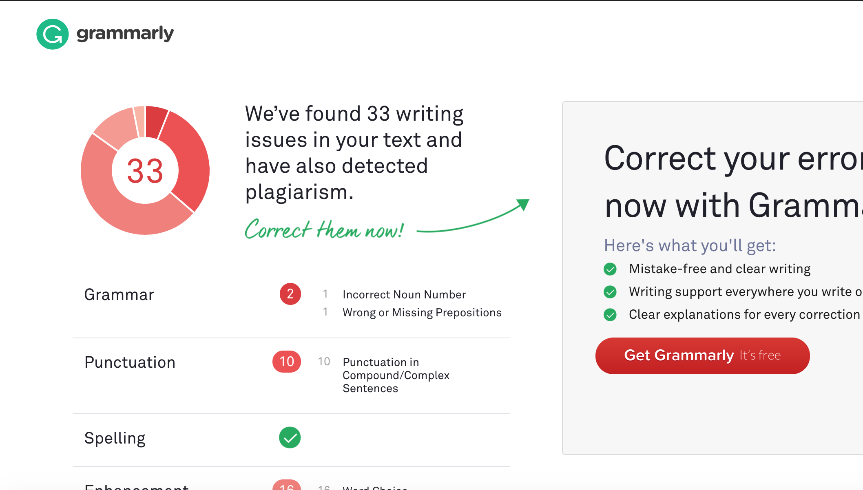
Task: Select the Punctuation category row
Action: point(291,375)
